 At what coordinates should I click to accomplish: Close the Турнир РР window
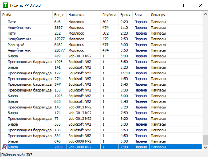coord(201,5)
